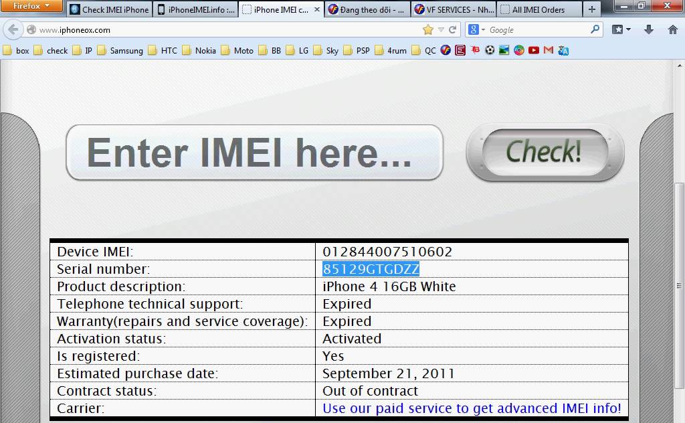Open the Gmail bookmark icon
The image size is (685, 423).
(x=549, y=50)
